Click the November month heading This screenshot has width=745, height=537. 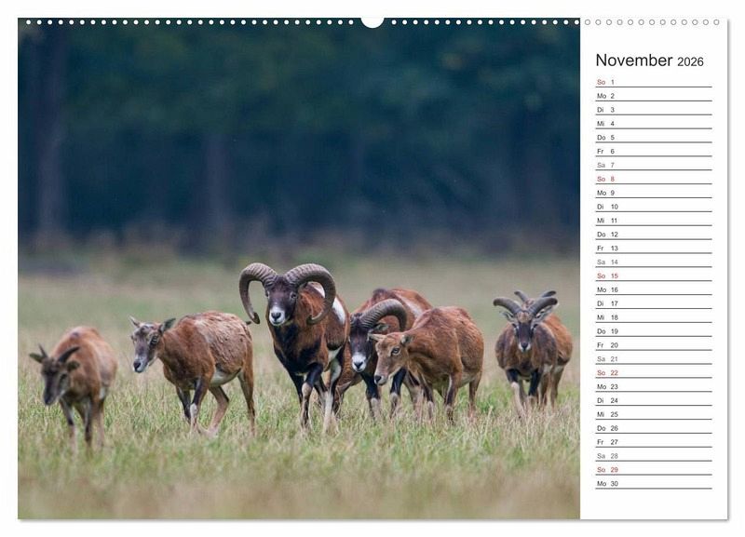click(634, 60)
